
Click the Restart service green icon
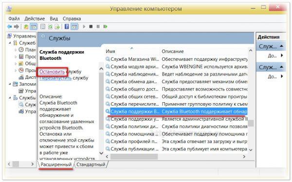pyautogui.click(x=106, y=27)
